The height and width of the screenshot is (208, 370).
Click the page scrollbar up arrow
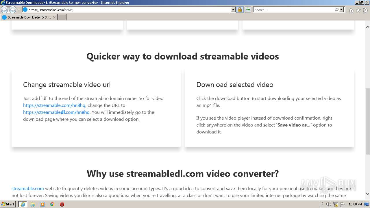tap(368, 27)
